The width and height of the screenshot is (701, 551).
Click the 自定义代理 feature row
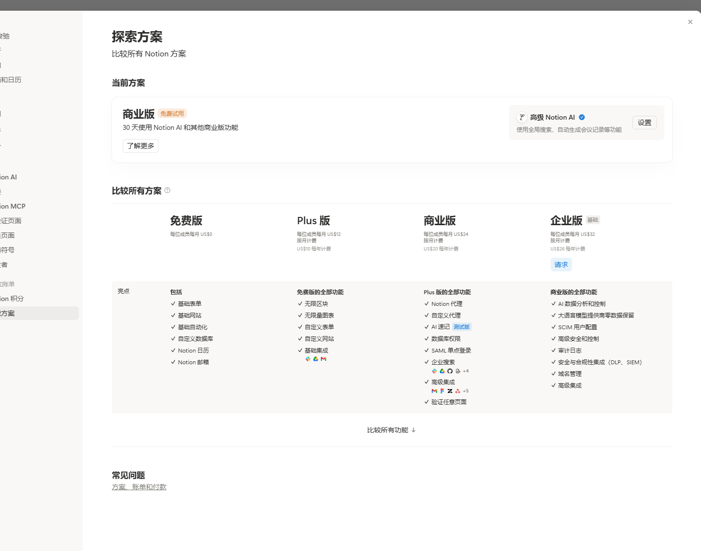[x=442, y=315]
